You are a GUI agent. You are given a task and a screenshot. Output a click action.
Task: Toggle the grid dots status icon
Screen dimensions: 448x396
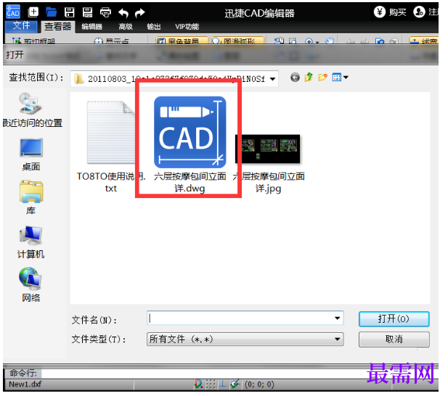click(x=211, y=384)
